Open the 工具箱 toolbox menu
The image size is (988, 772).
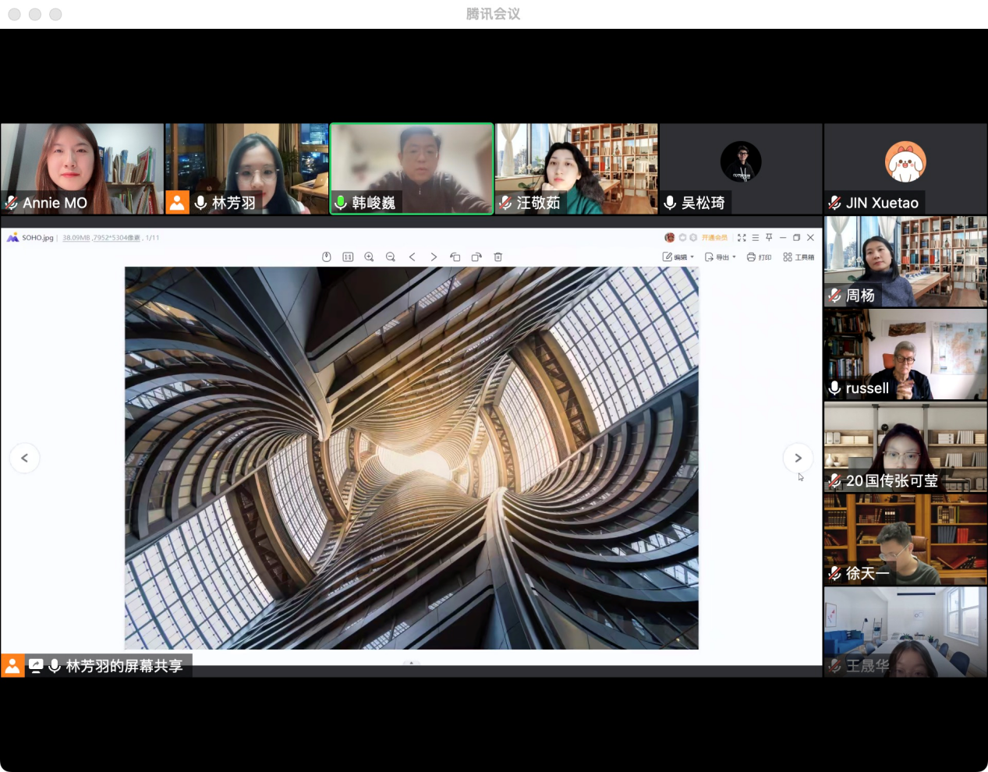point(799,257)
